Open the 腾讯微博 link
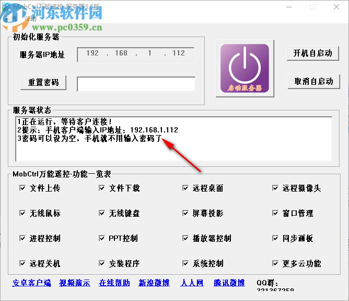Screen dimensions: 349x301 [229, 283]
